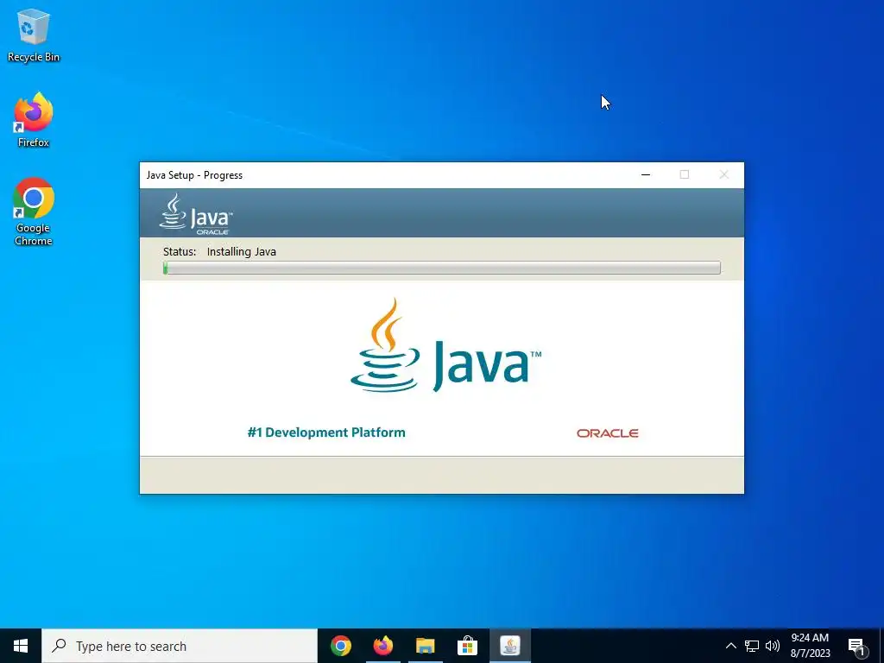Image resolution: width=884 pixels, height=663 pixels.
Task: Select the Google Chrome desktop shortcut
Action: pos(34,212)
